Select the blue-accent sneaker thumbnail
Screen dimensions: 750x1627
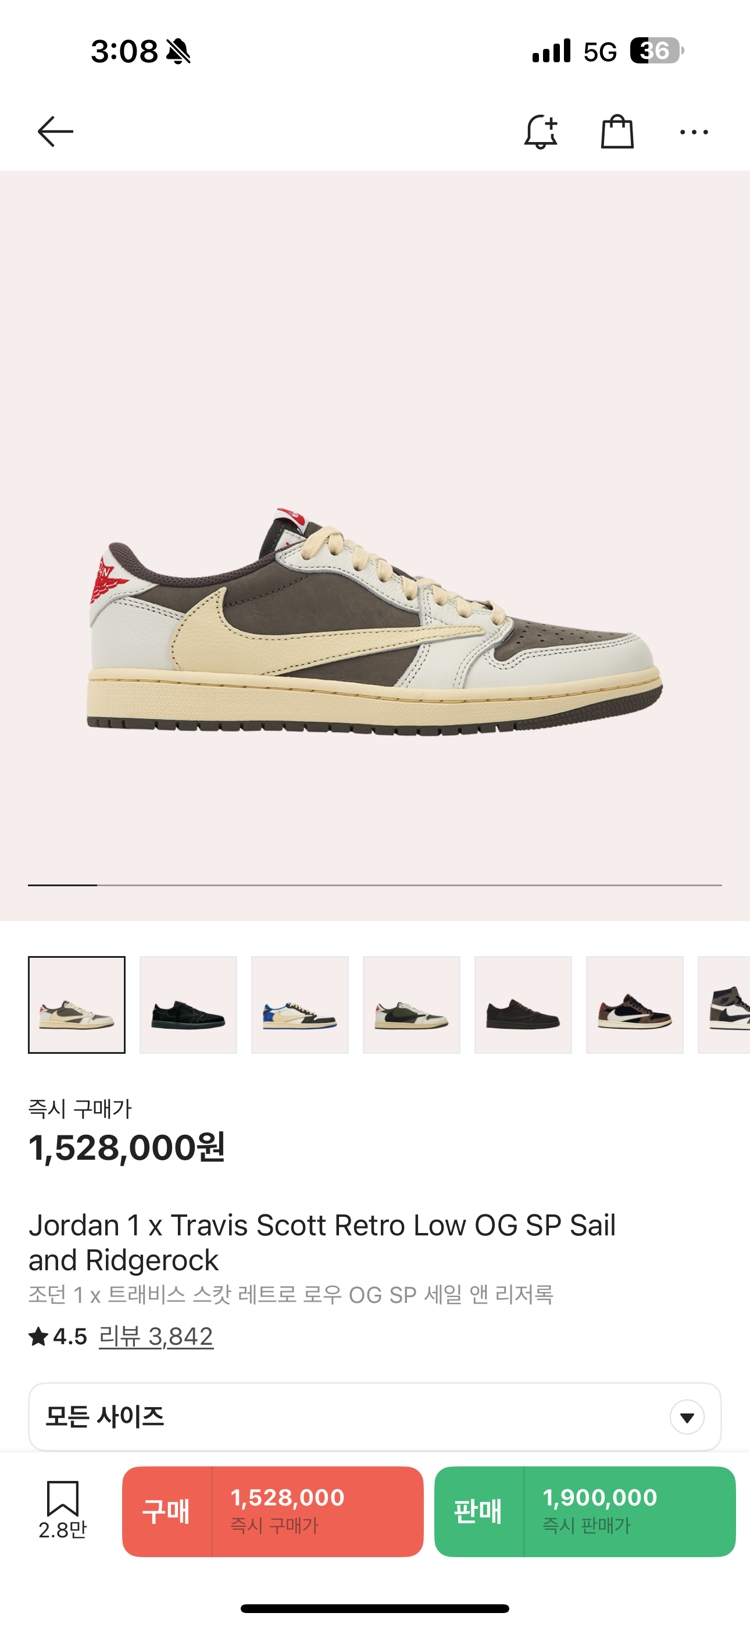point(300,1005)
